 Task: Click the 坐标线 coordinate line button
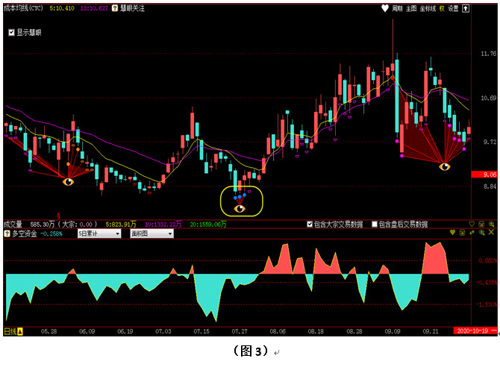[428, 9]
